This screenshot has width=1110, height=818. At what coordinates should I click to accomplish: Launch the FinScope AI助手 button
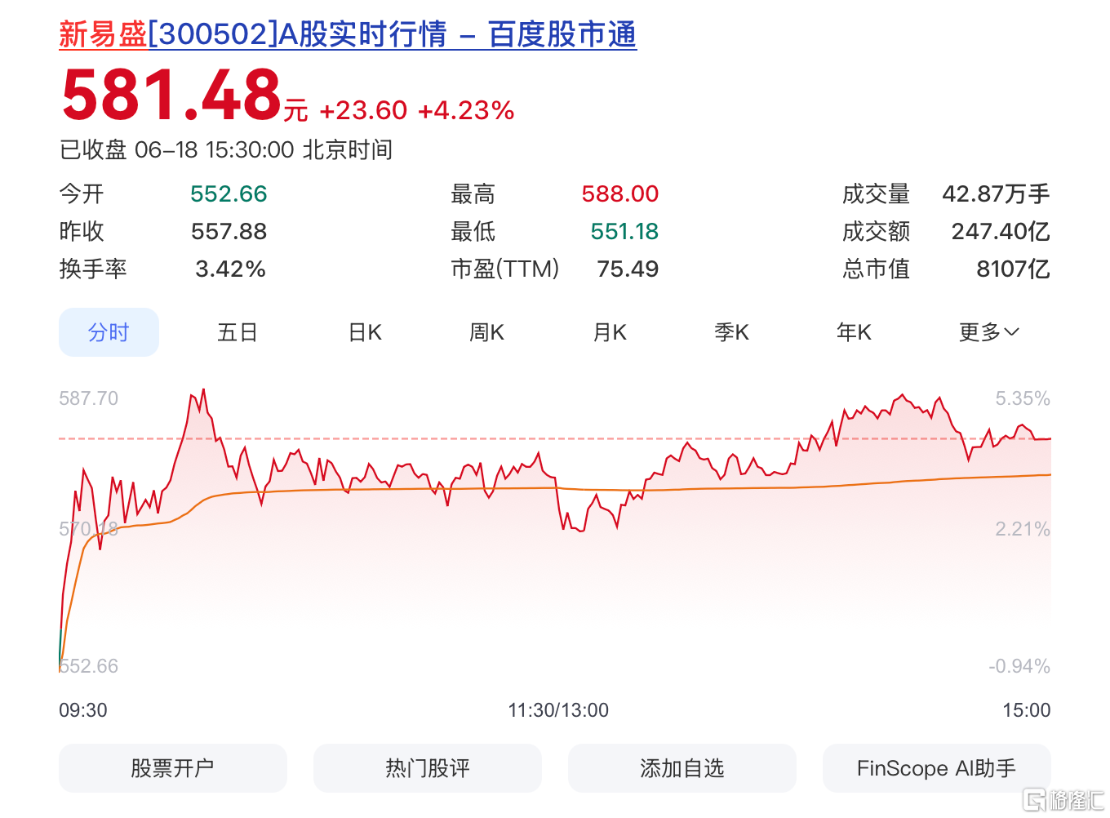pos(937,768)
